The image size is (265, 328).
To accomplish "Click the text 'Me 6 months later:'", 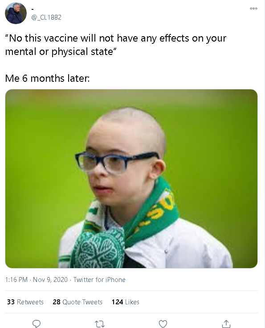I will [47, 79].
